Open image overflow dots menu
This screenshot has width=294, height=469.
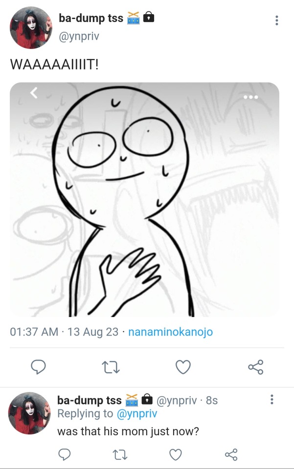click(250, 97)
